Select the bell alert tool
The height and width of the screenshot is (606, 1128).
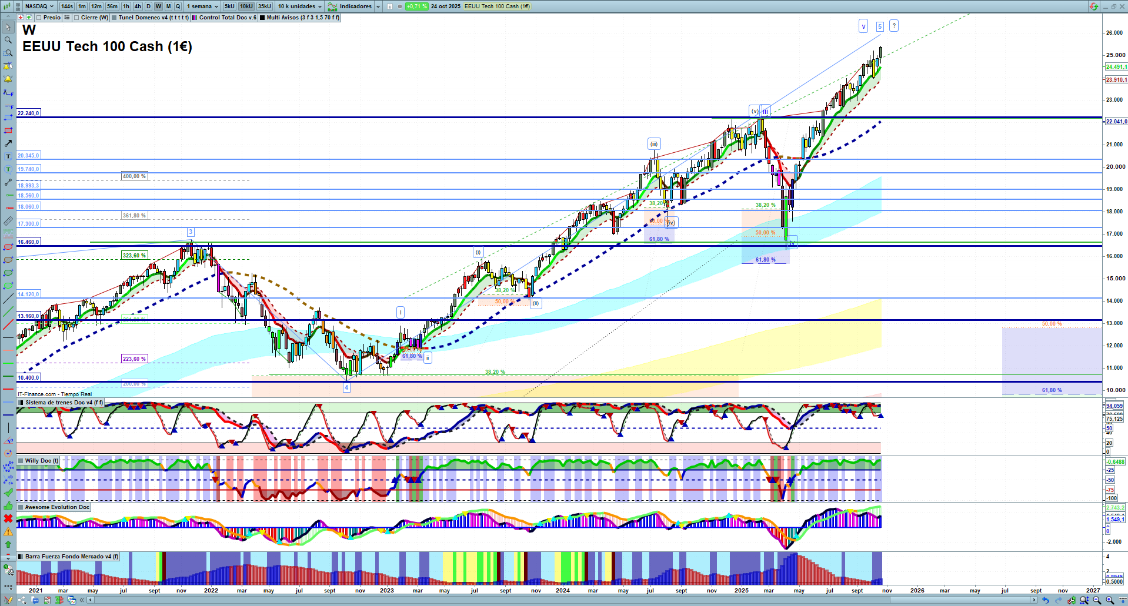coord(8,79)
